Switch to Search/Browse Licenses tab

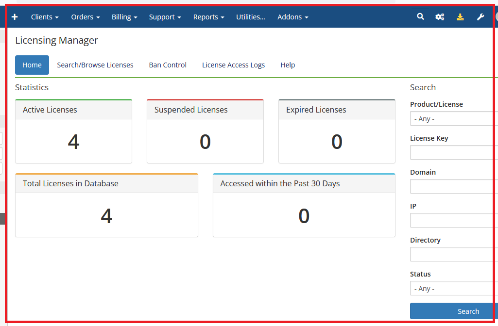tap(95, 65)
